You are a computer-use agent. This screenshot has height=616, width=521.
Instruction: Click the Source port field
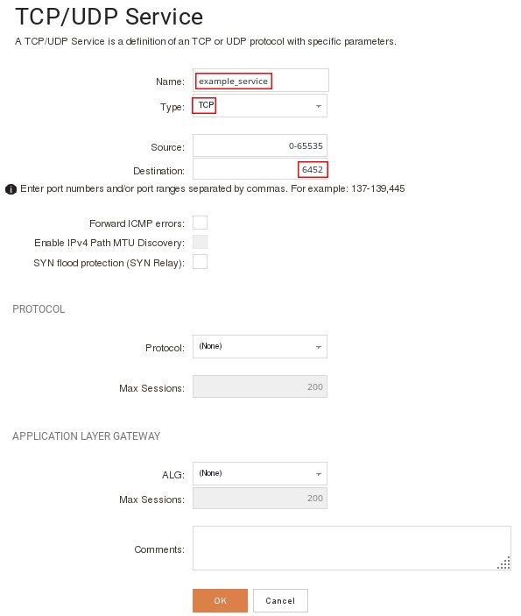point(260,145)
